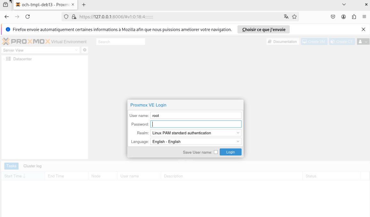Select the Tasks tab
This screenshot has height=217, width=370.
[11, 166]
